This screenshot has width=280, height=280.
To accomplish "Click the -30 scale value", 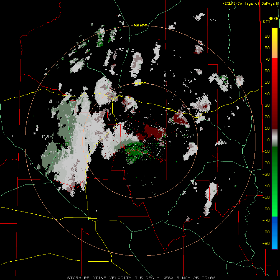I will pos(266,175).
